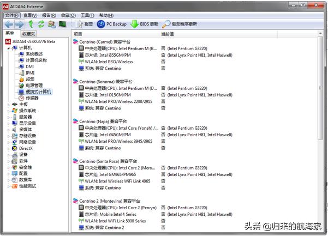Expand the 服务器 tree node
Viewport: 328px width, 237px height.
point(8,117)
